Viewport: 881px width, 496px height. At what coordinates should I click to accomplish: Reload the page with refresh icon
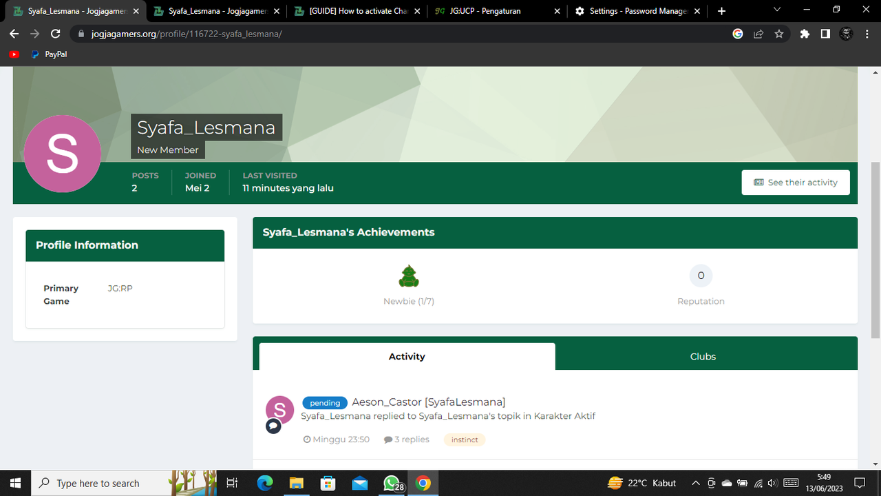[56, 34]
